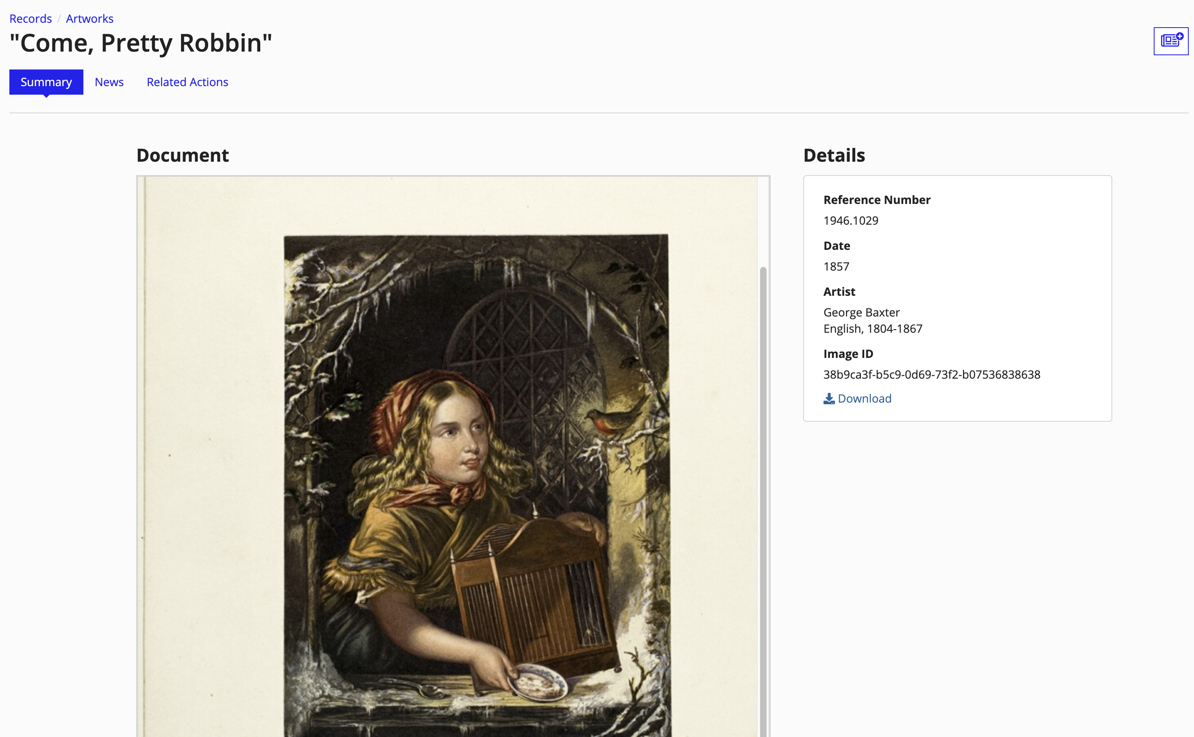1194x737 pixels.
Task: Open the Related Actions tab
Action: [187, 82]
